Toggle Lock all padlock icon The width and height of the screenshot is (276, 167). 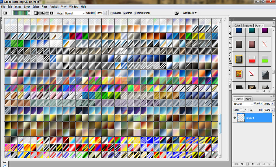(251, 110)
